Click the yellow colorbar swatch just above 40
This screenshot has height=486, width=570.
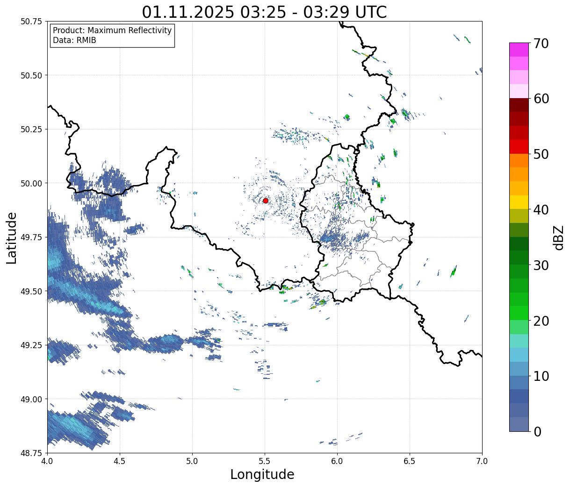(519, 202)
